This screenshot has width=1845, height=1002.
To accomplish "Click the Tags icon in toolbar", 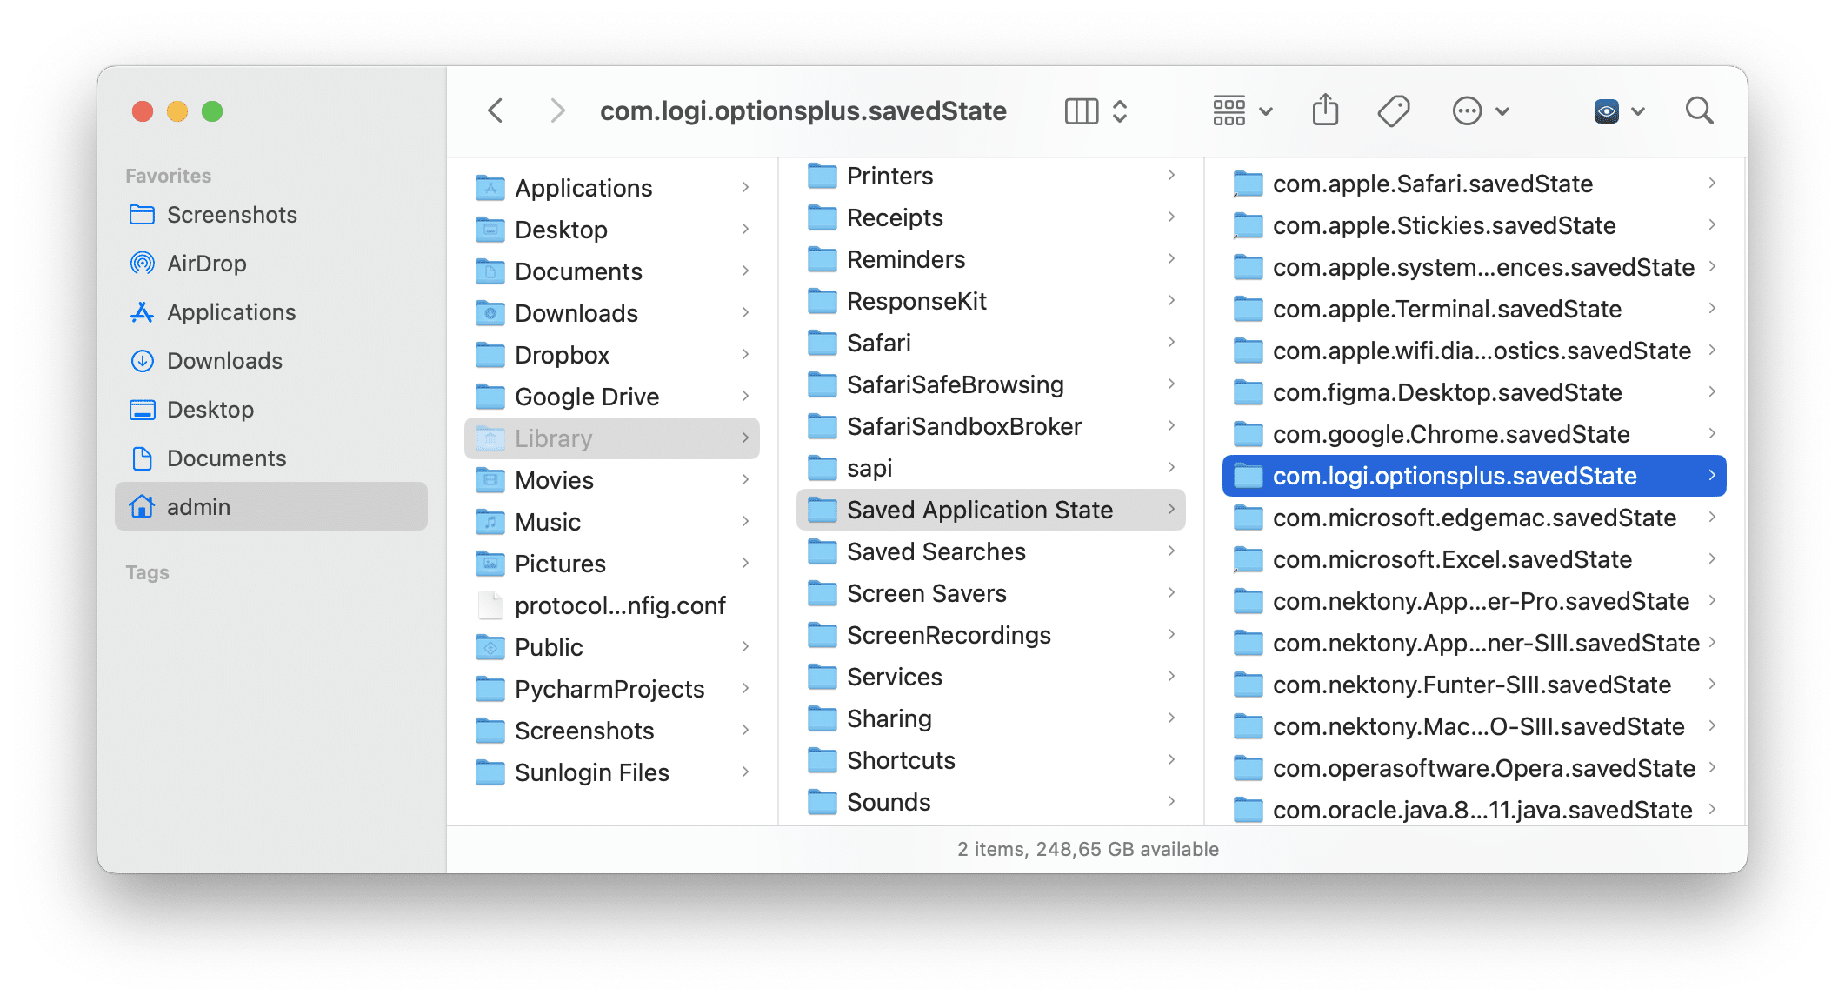I will (x=1394, y=111).
